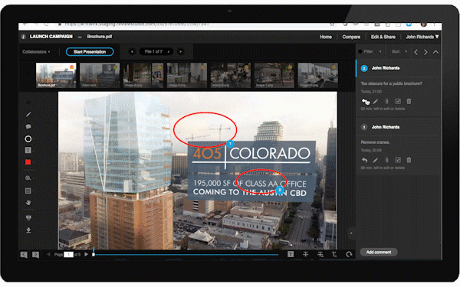Select the text box T tool
The image size is (460, 287).
click(28, 150)
